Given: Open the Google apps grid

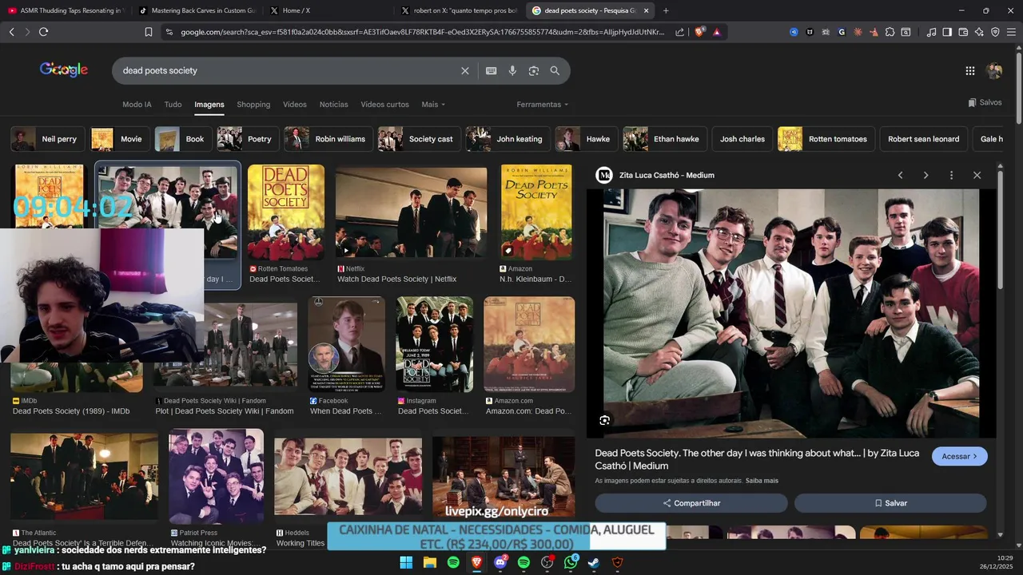Looking at the screenshot, I should click(x=969, y=70).
